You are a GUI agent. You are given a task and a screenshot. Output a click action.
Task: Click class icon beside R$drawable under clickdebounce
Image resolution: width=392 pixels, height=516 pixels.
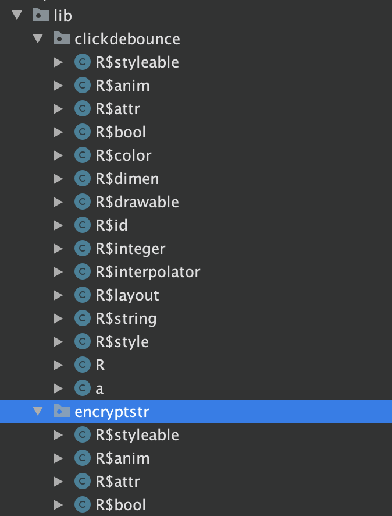tap(83, 202)
